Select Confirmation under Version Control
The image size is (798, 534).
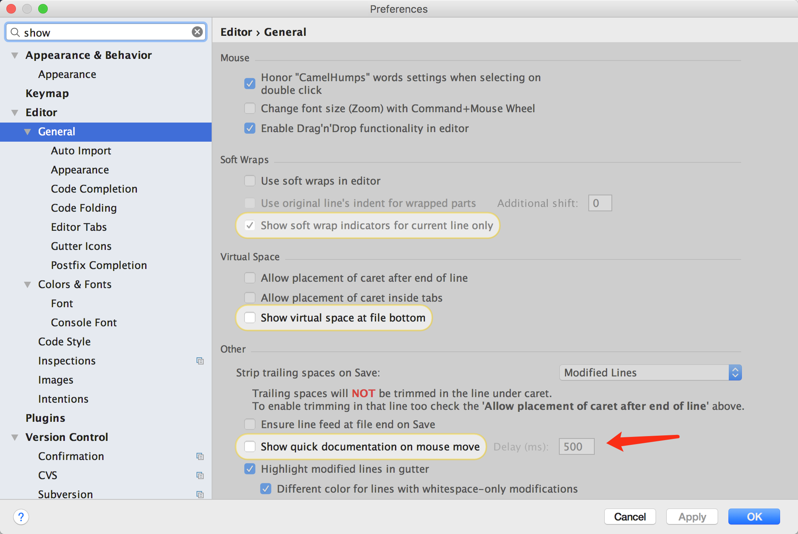[71, 456]
